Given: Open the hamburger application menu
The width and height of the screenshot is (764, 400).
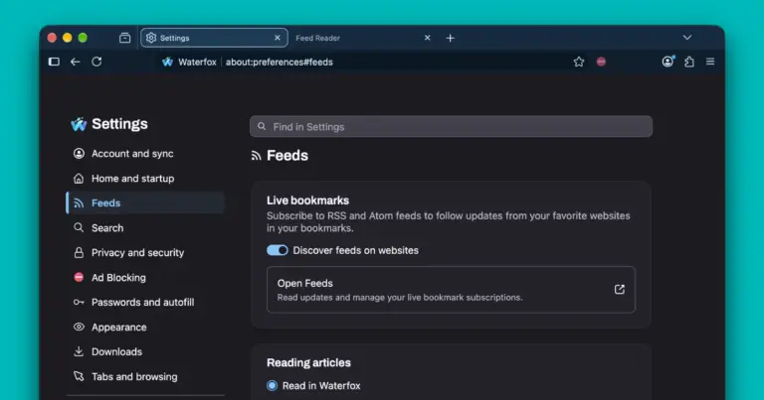Looking at the screenshot, I should (x=710, y=62).
